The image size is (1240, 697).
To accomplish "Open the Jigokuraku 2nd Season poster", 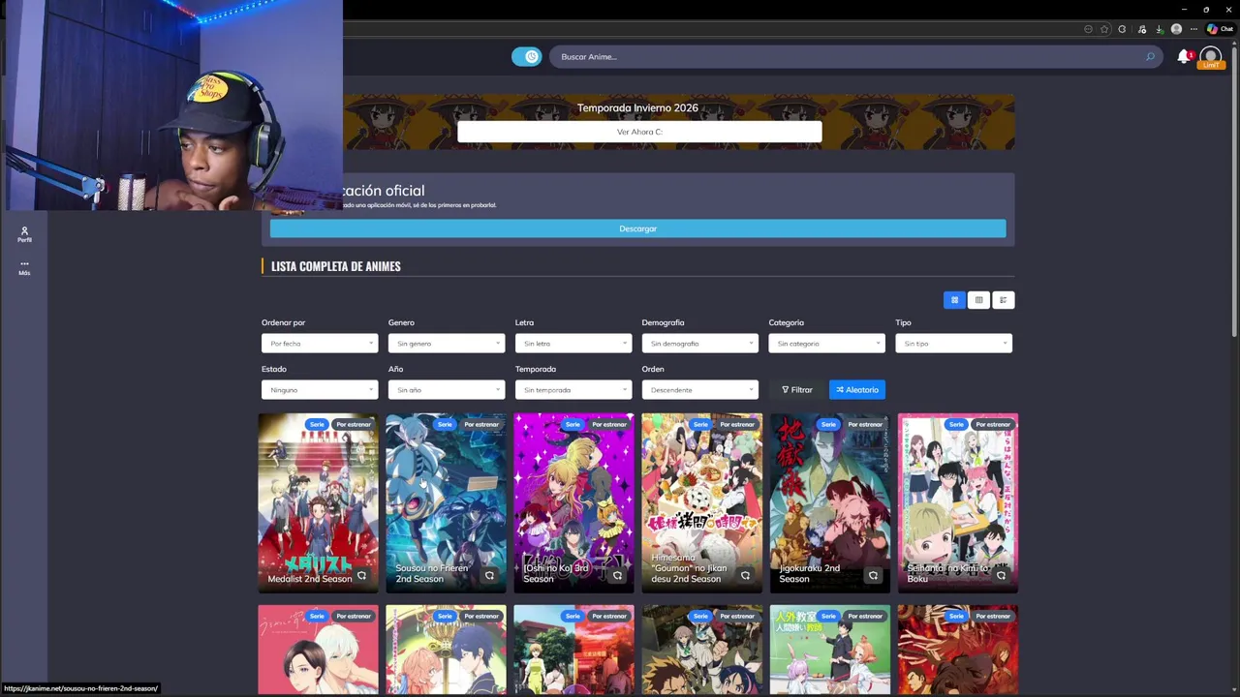I will click(829, 501).
